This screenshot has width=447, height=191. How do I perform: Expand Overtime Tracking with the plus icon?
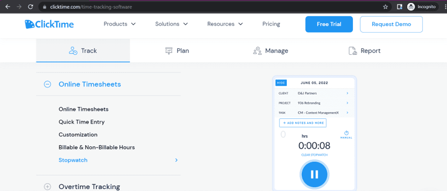[x=47, y=187]
